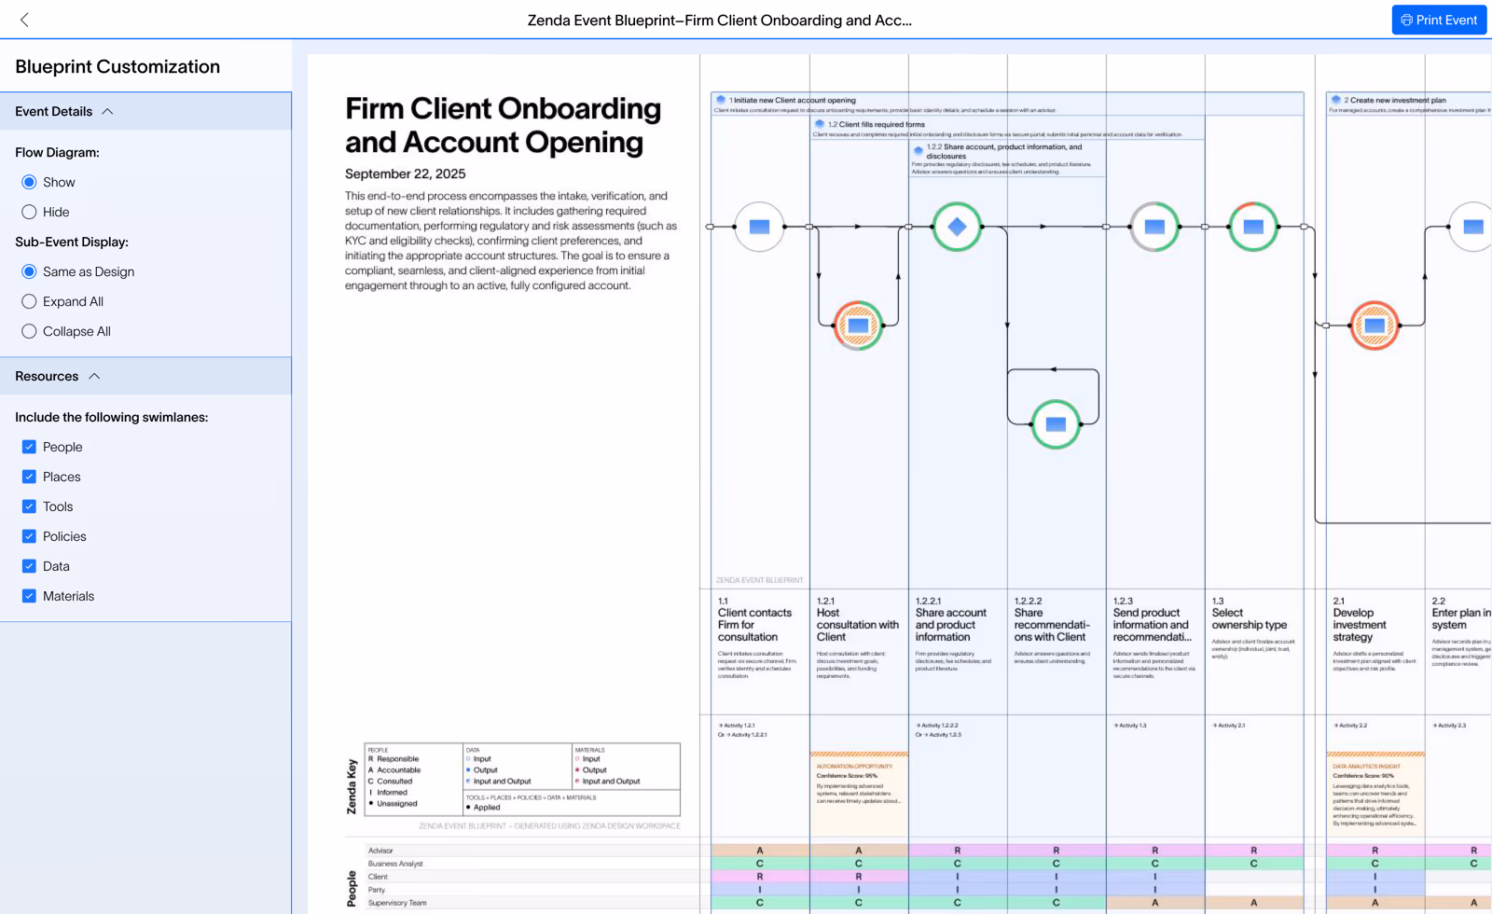This screenshot has width=1492, height=914.
Task: Click the 'Firm Client Onboarding and Account Opening' heading
Action: (504, 125)
